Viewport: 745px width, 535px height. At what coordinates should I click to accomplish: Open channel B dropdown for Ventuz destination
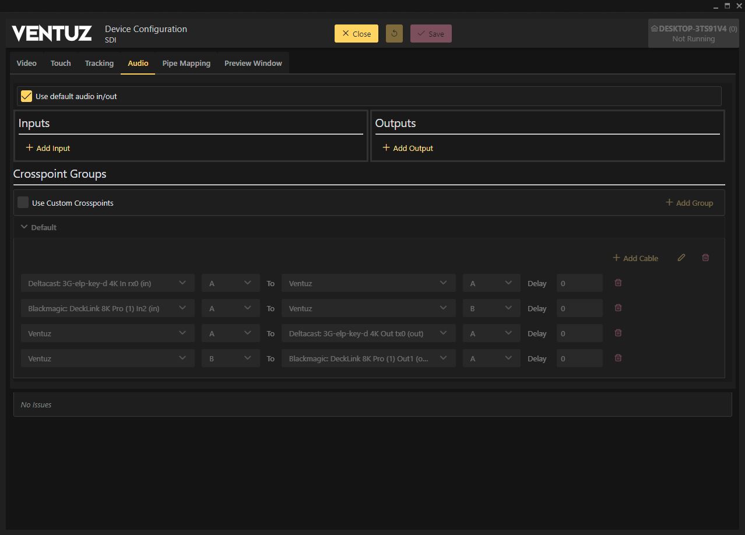pos(491,308)
